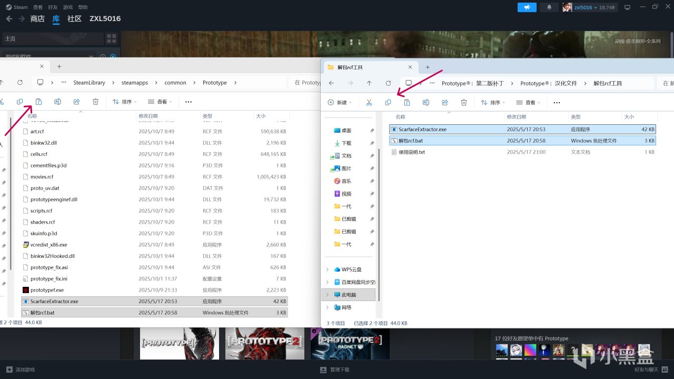Viewport: 674px width, 379px height.
Task: Expand the 网络 tree node
Action: pyautogui.click(x=328, y=307)
